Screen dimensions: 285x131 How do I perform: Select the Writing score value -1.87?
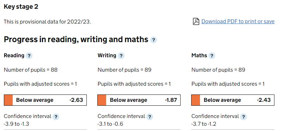pos(171,100)
